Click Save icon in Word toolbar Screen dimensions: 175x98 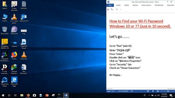108,10
